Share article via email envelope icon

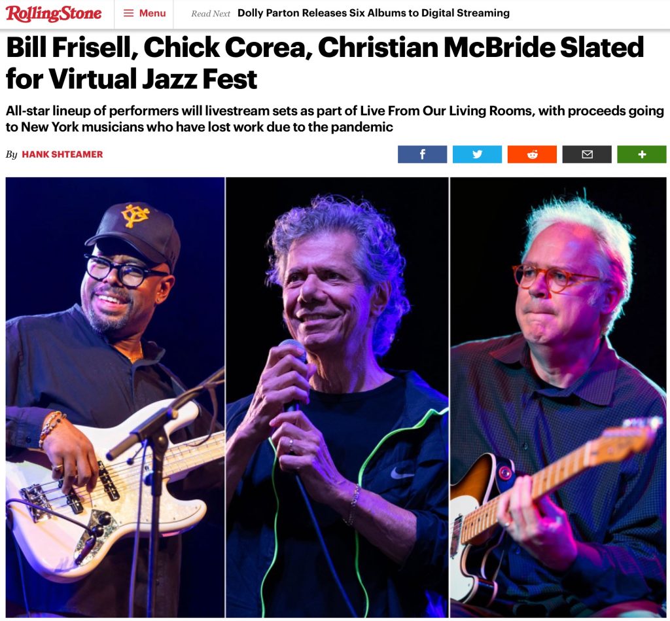click(587, 154)
